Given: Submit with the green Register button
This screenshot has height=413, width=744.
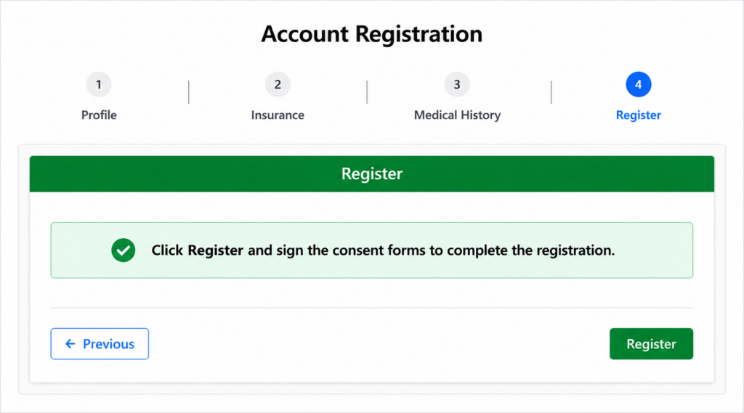Looking at the screenshot, I should pos(651,344).
